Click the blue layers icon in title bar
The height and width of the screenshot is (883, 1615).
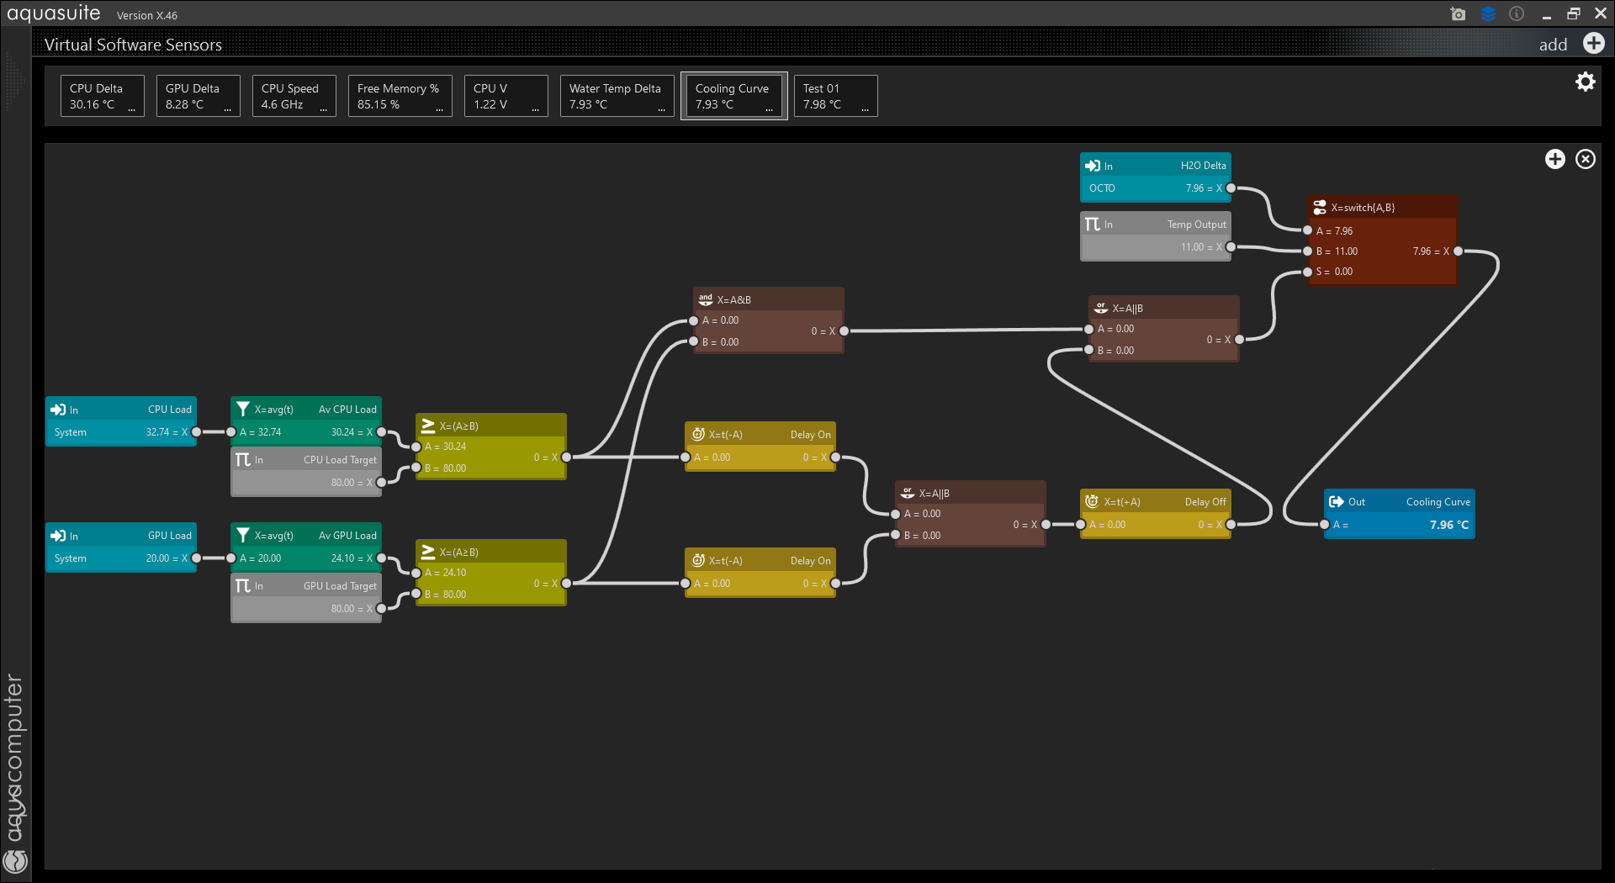click(x=1488, y=14)
